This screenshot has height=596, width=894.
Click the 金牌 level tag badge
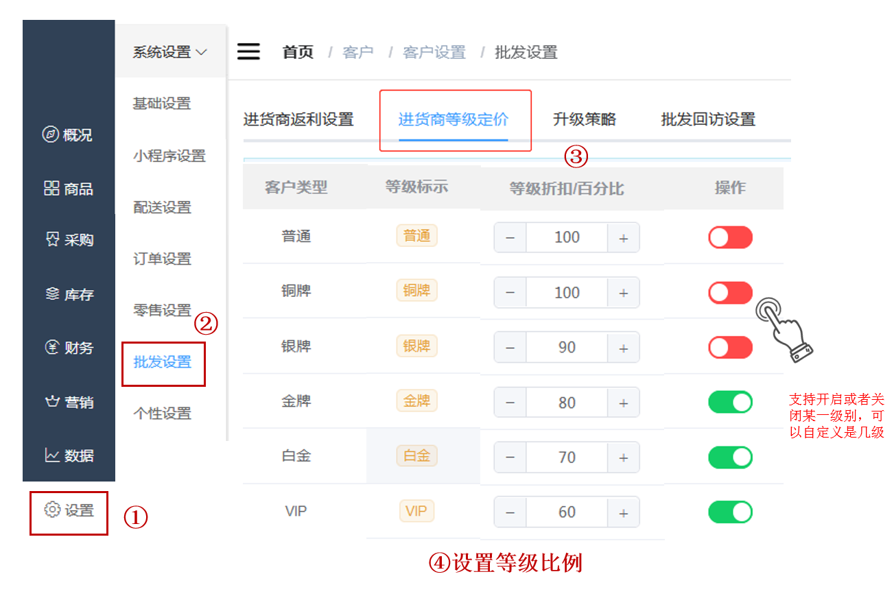[x=416, y=401]
